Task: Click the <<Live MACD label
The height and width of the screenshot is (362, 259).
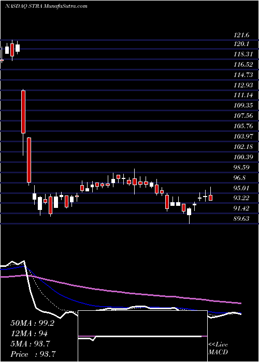Action: (x=218, y=349)
